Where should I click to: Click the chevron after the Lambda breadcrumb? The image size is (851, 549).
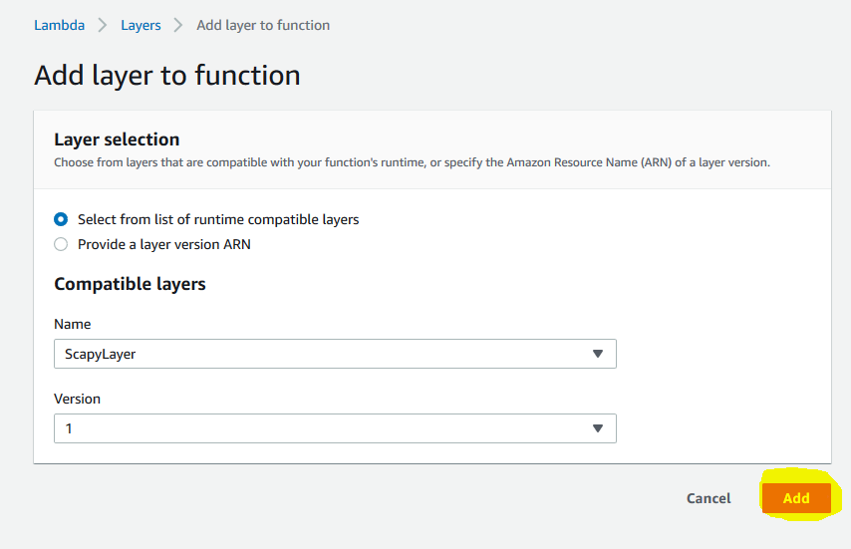(x=102, y=25)
